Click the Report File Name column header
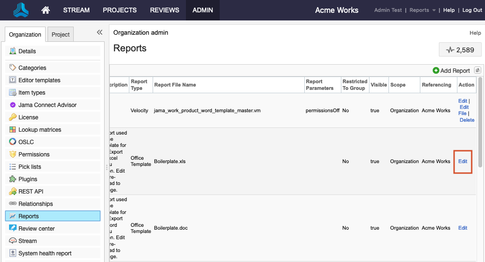 pos(175,85)
